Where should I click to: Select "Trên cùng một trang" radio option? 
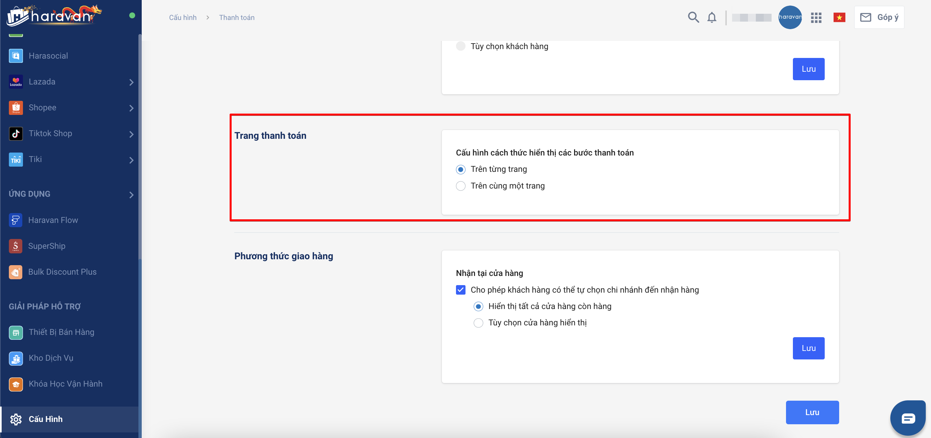click(461, 186)
